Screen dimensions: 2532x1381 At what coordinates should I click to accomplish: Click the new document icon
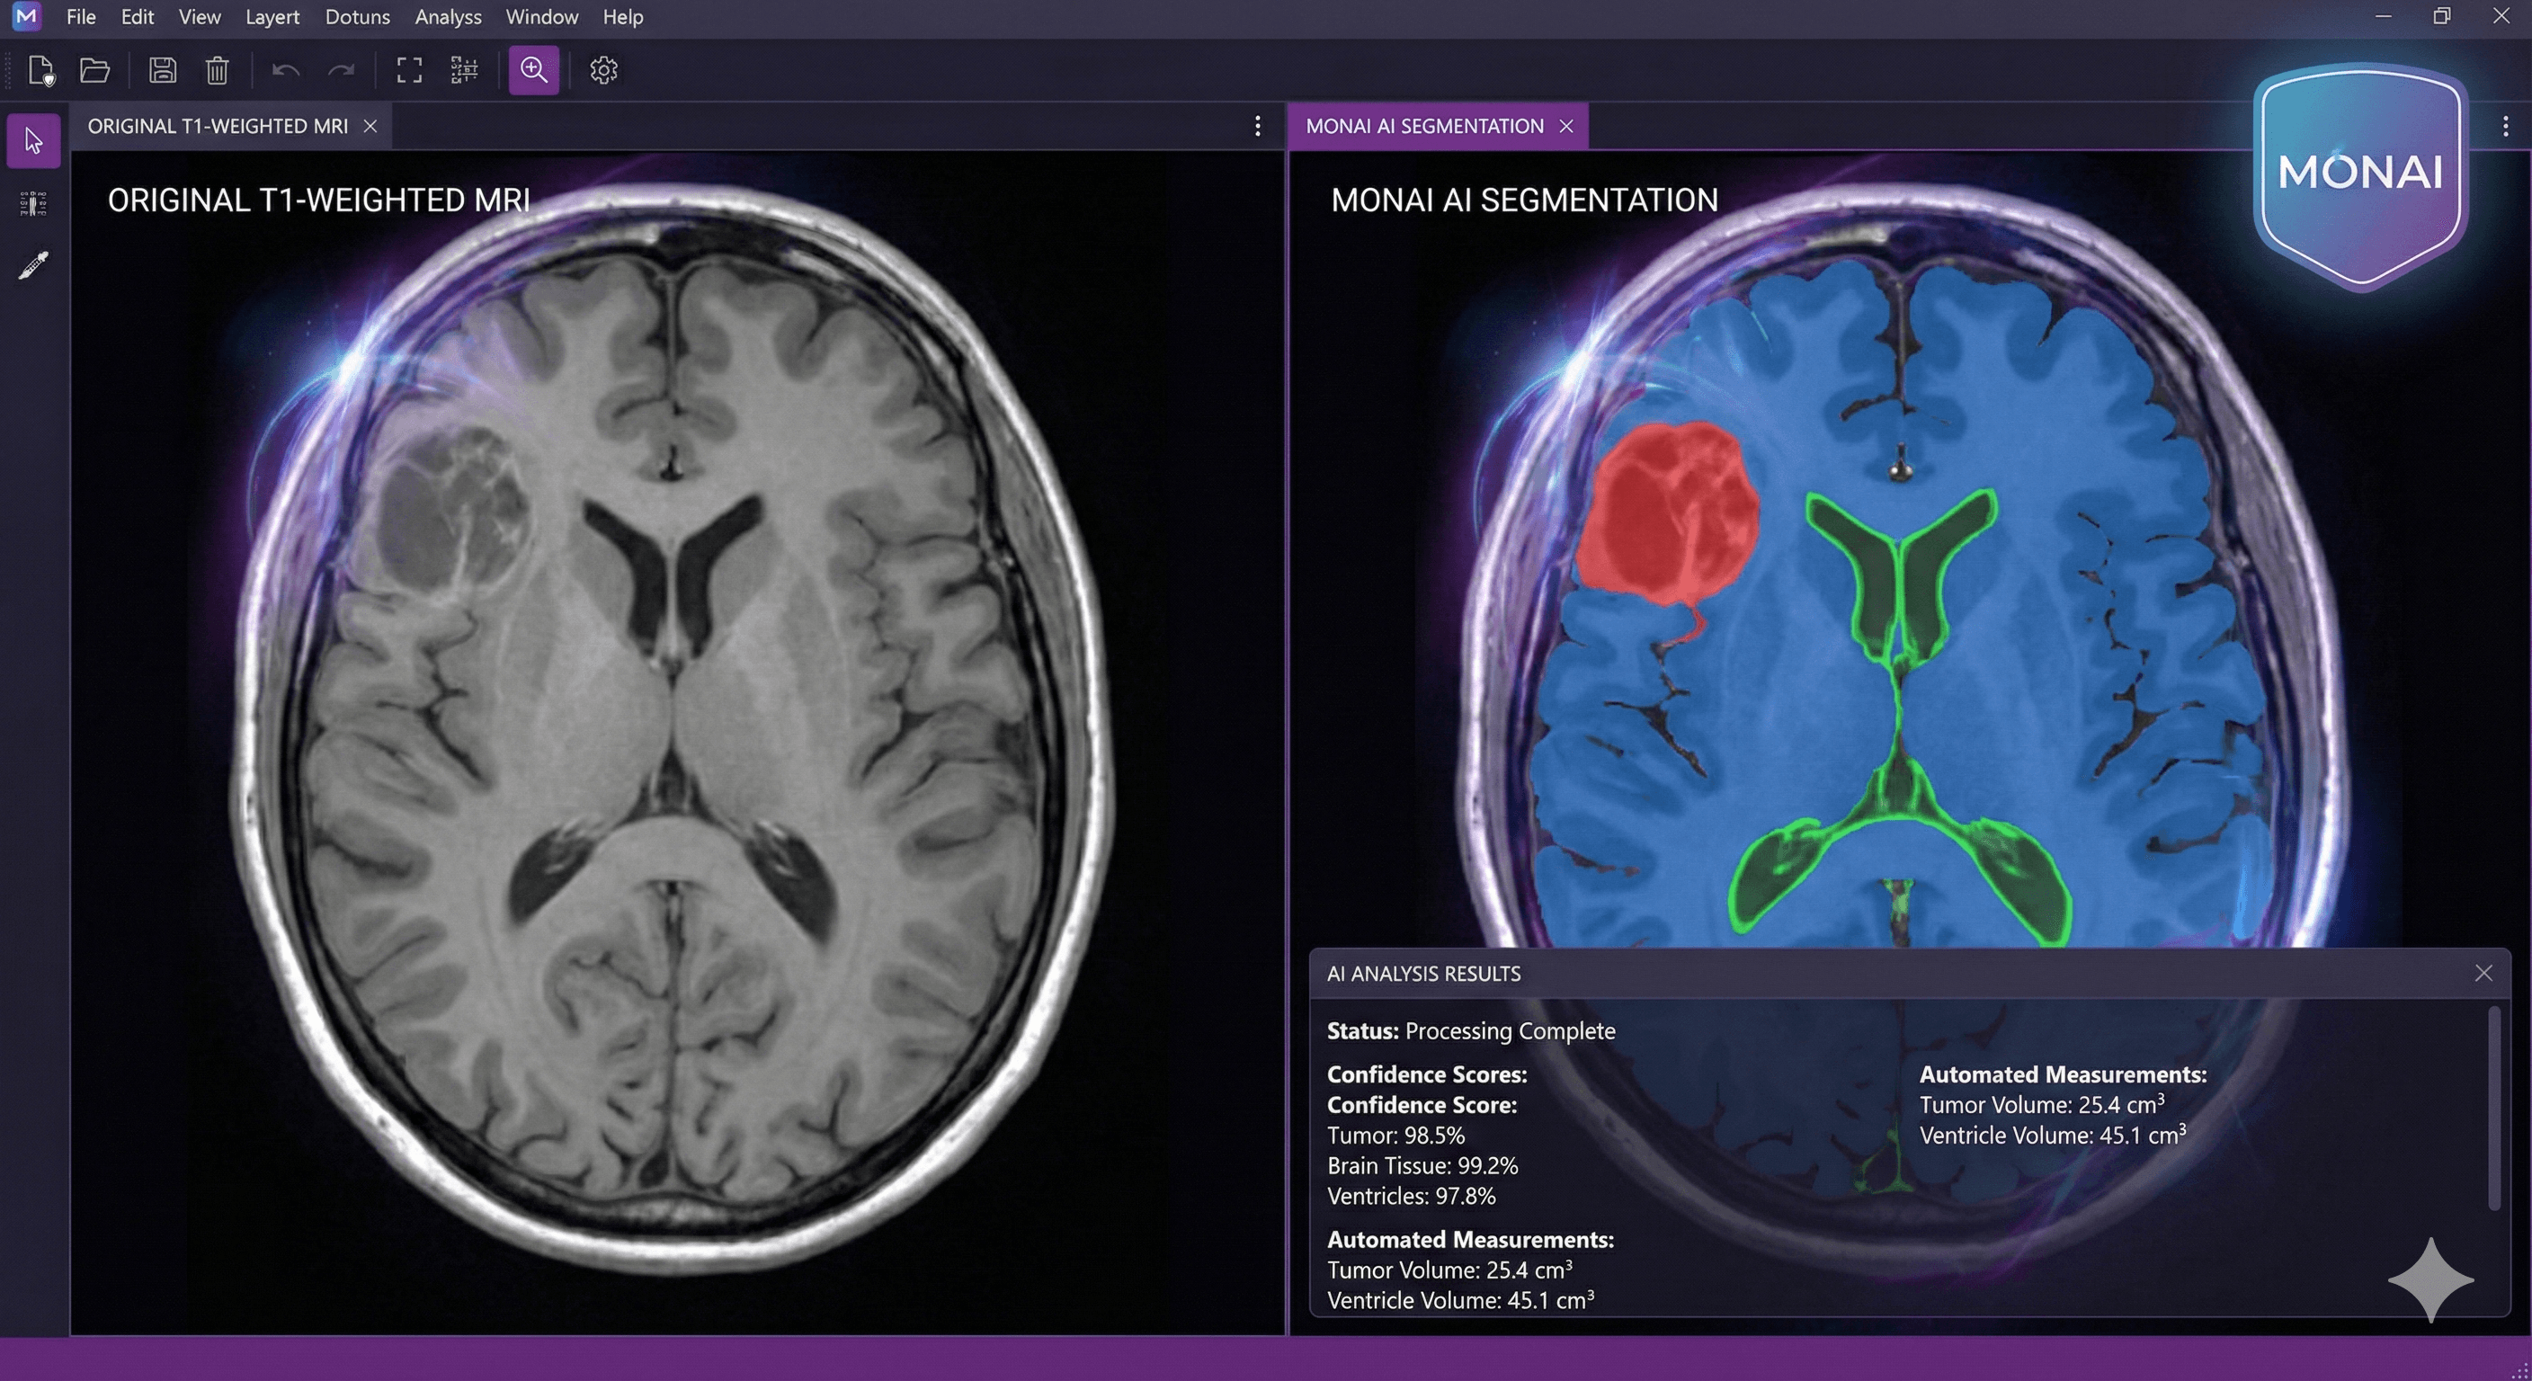pos(40,70)
